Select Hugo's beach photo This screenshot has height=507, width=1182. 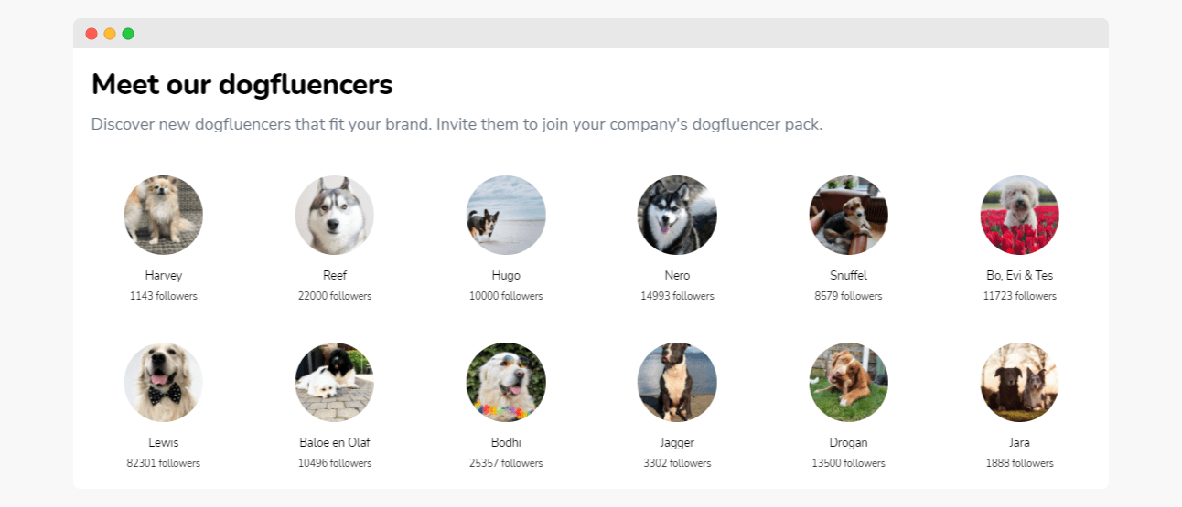click(x=506, y=215)
